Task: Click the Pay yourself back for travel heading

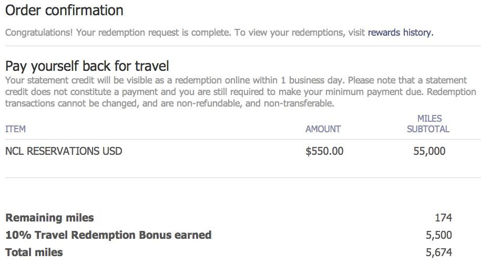Action: pos(87,66)
